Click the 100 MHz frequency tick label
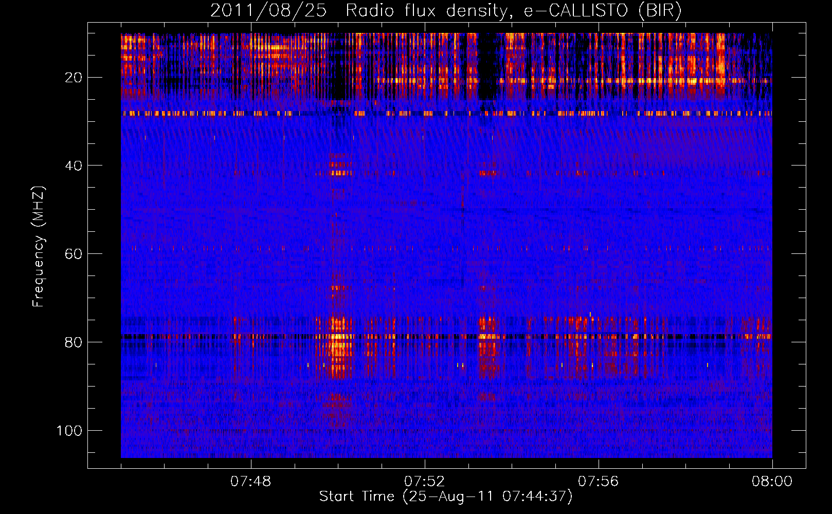This screenshot has height=514, width=832. point(69,430)
